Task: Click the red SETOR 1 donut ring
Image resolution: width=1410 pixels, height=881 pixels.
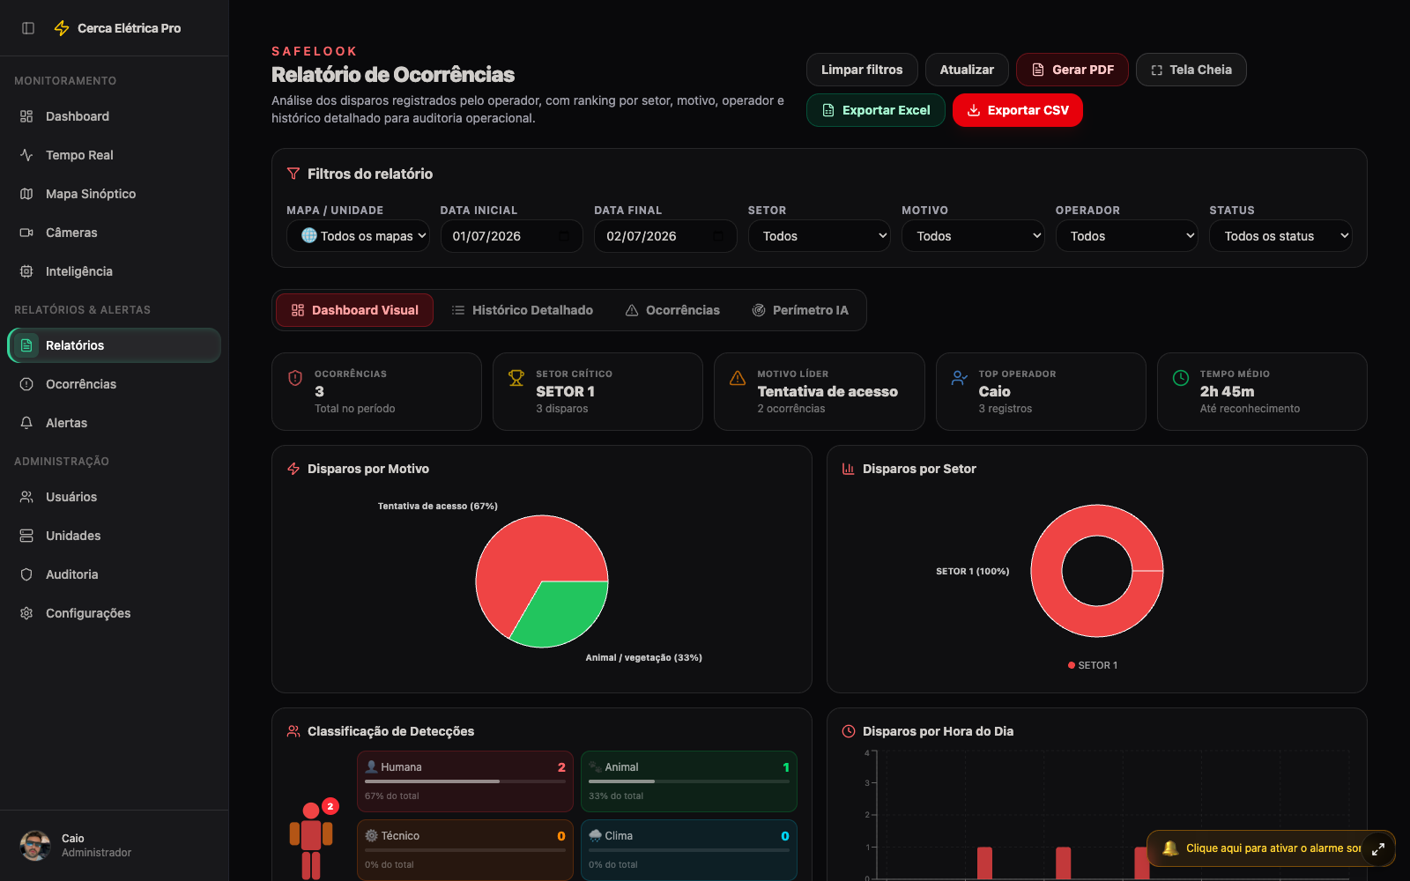Action: (1046, 571)
